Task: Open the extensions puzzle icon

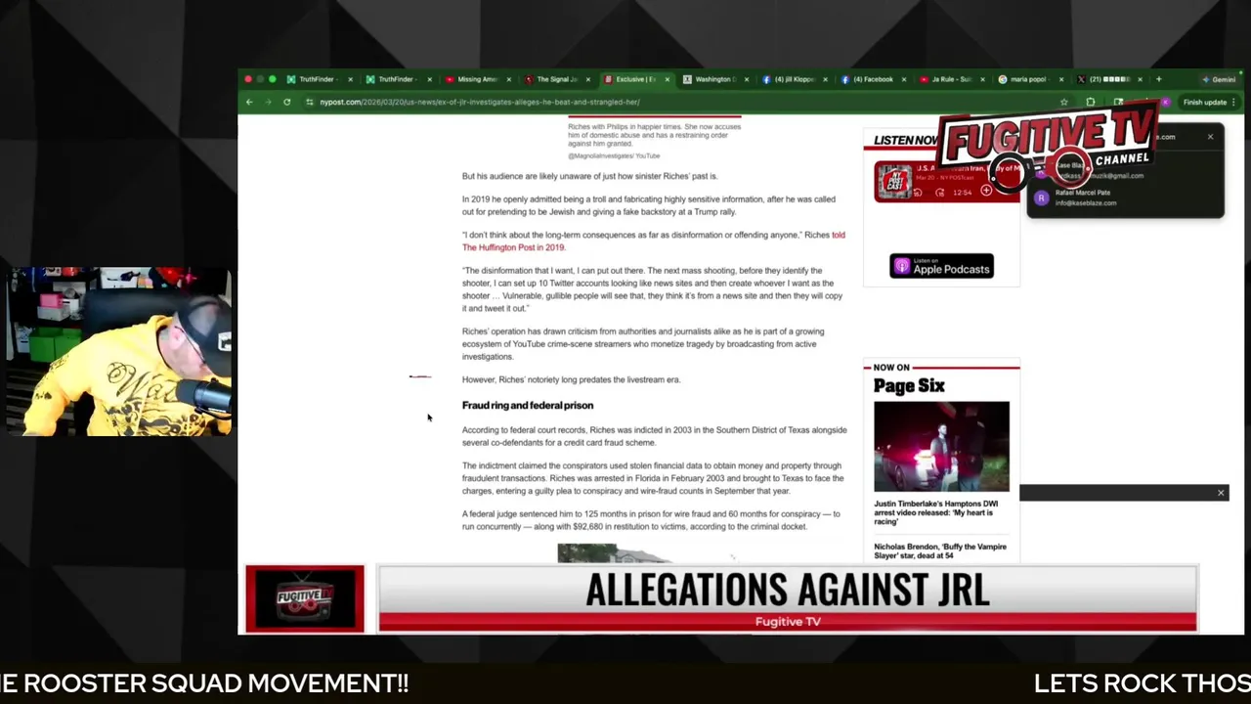Action: coord(1091,102)
